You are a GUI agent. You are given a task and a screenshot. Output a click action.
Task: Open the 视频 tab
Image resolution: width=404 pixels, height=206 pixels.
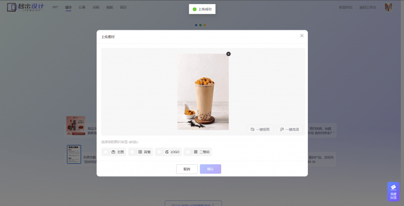(x=109, y=8)
